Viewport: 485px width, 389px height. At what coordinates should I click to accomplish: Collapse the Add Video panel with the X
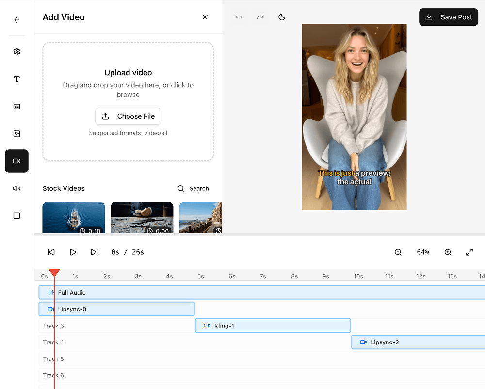pos(205,17)
